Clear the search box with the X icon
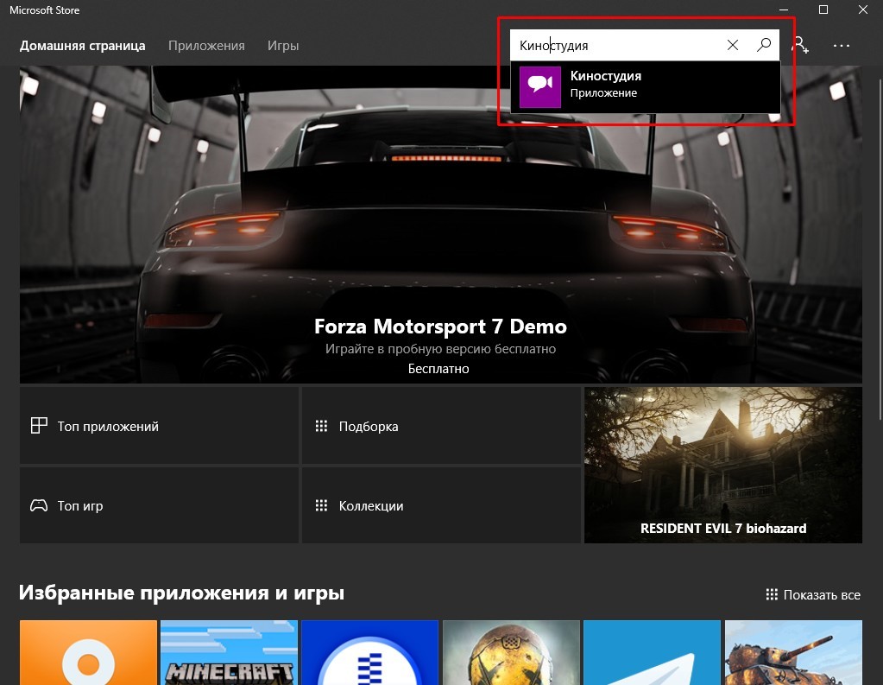The height and width of the screenshot is (685, 883). [732, 45]
